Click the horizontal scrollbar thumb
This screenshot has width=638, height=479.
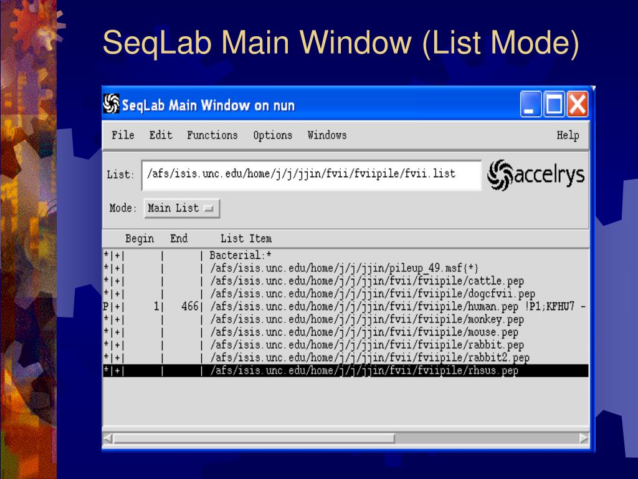click(254, 438)
